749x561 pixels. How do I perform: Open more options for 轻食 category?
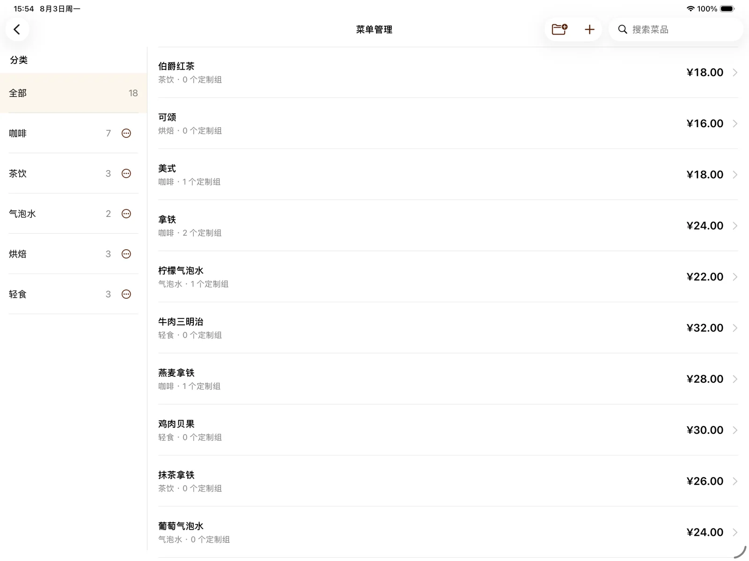click(126, 294)
